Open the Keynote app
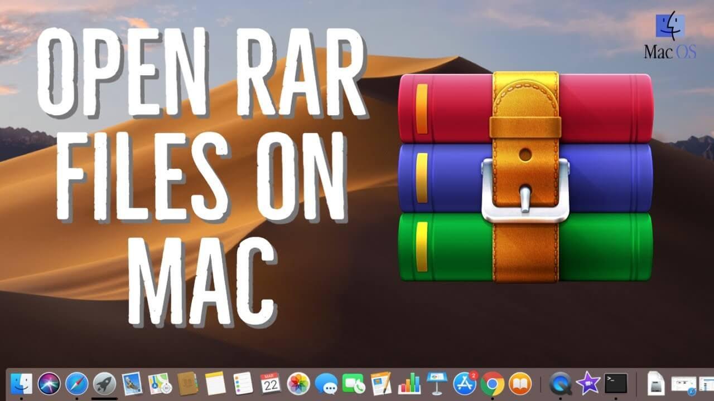Image resolution: width=714 pixels, height=401 pixels. [x=437, y=383]
